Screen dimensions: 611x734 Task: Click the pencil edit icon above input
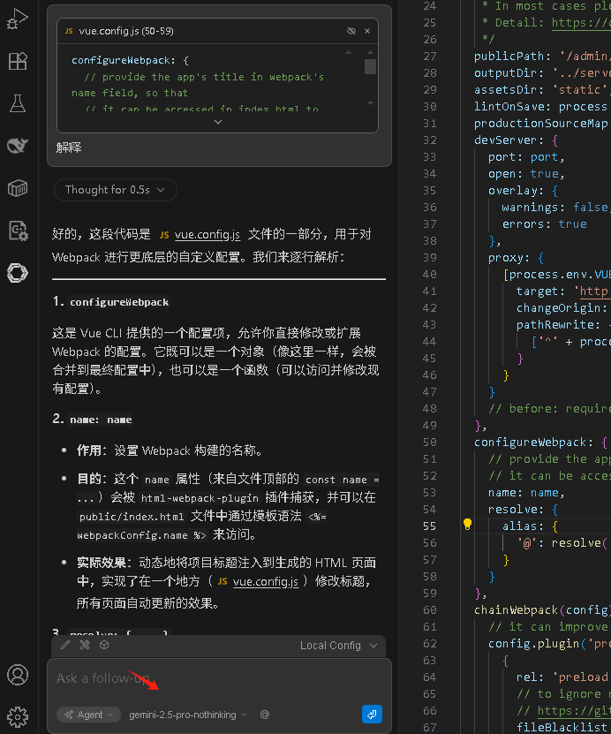pos(65,645)
